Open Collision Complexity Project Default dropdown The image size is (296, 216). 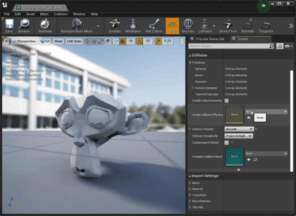[239, 136]
